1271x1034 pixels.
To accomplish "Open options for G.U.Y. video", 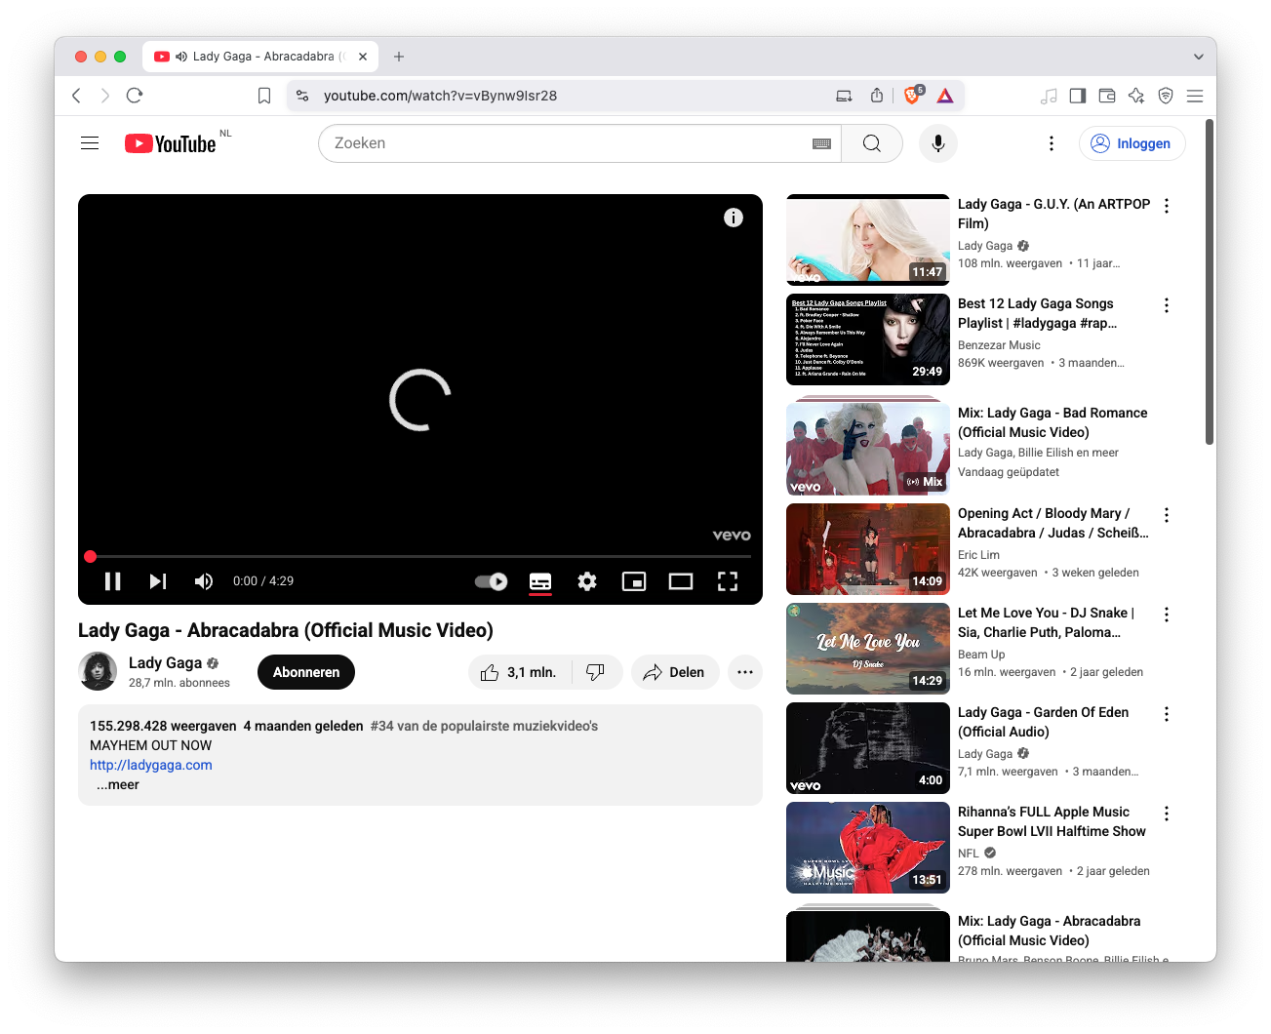I will (x=1167, y=206).
